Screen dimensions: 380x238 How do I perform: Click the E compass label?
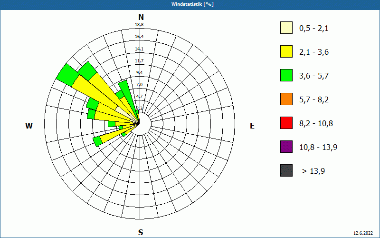(252, 126)
